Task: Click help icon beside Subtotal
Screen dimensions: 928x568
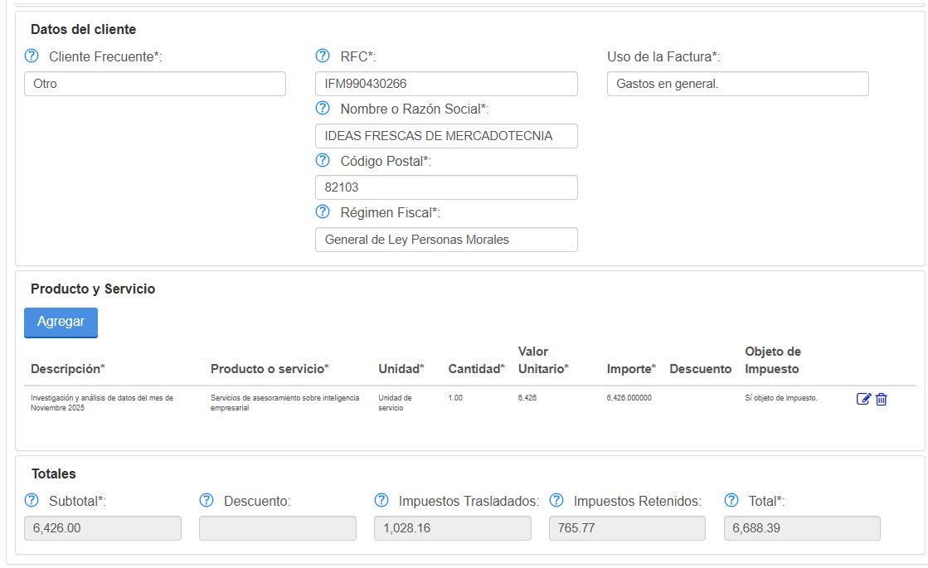Action: [x=32, y=501]
